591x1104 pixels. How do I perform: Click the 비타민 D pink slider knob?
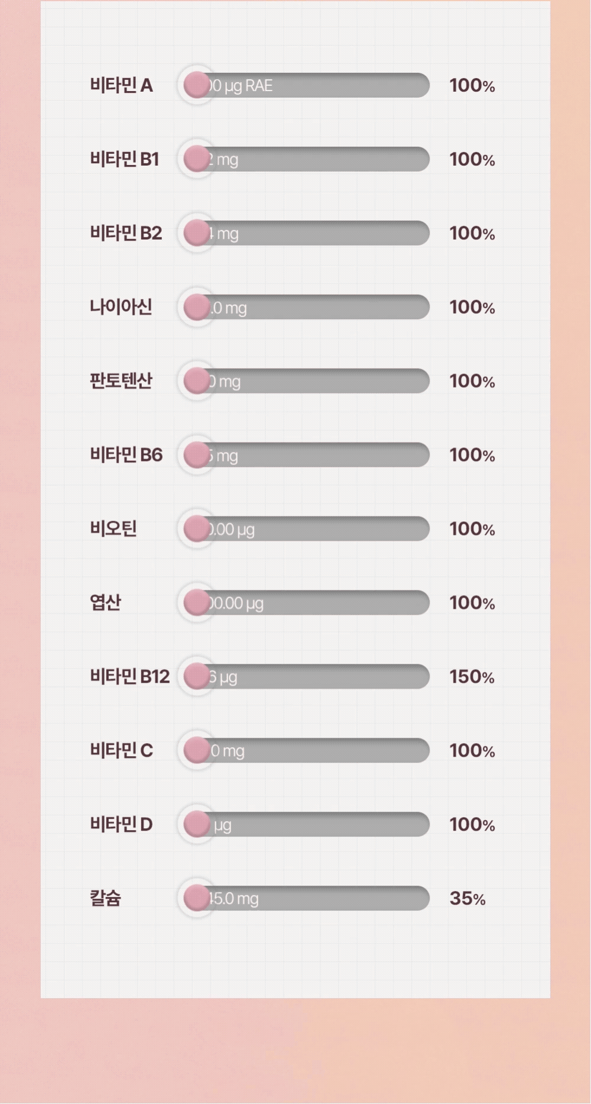pos(196,824)
